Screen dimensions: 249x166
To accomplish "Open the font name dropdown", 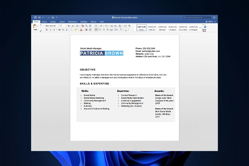I will pyautogui.click(x=58, y=26).
